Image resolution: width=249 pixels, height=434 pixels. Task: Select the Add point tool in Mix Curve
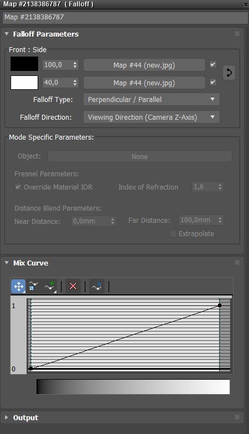coord(50,286)
